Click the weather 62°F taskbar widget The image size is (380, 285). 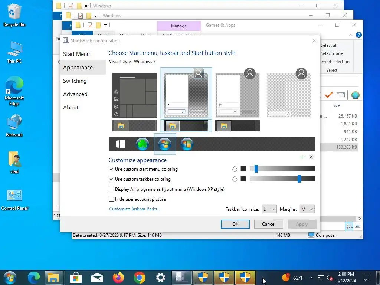coord(293,278)
